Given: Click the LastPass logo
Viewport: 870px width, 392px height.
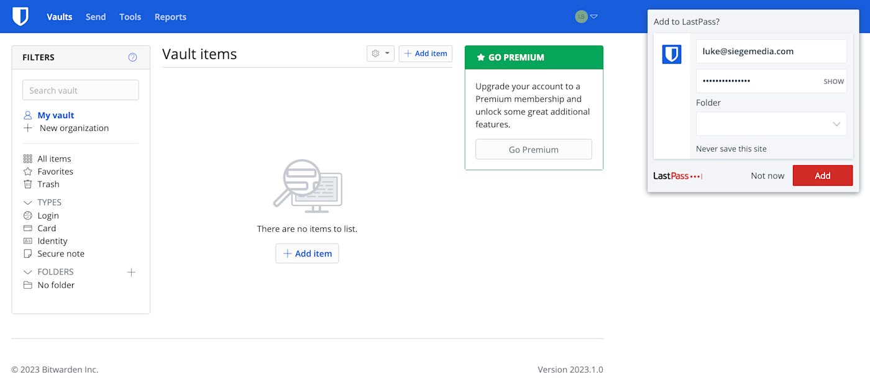Looking at the screenshot, I should 677,176.
